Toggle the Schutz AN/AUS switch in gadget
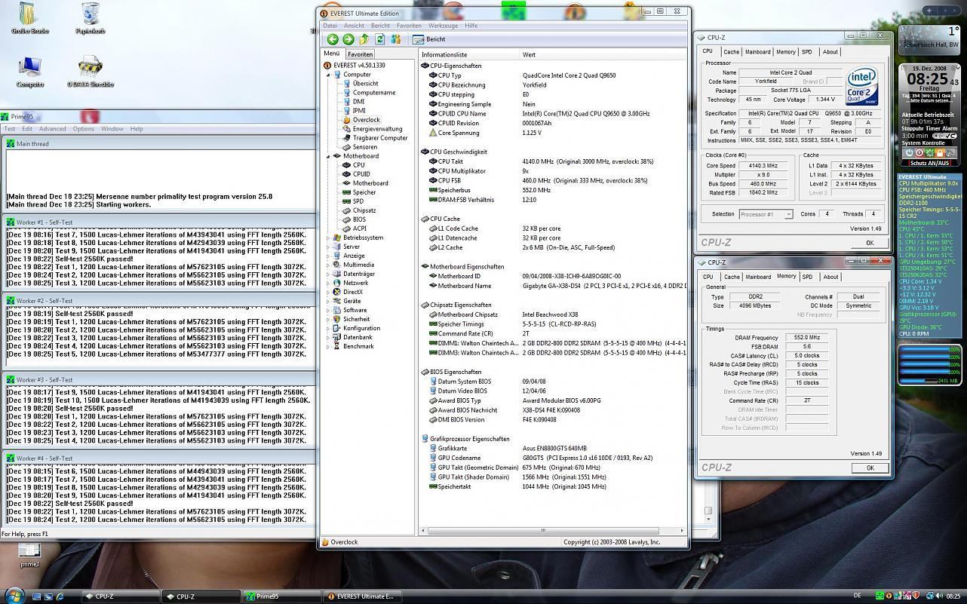 click(x=929, y=163)
